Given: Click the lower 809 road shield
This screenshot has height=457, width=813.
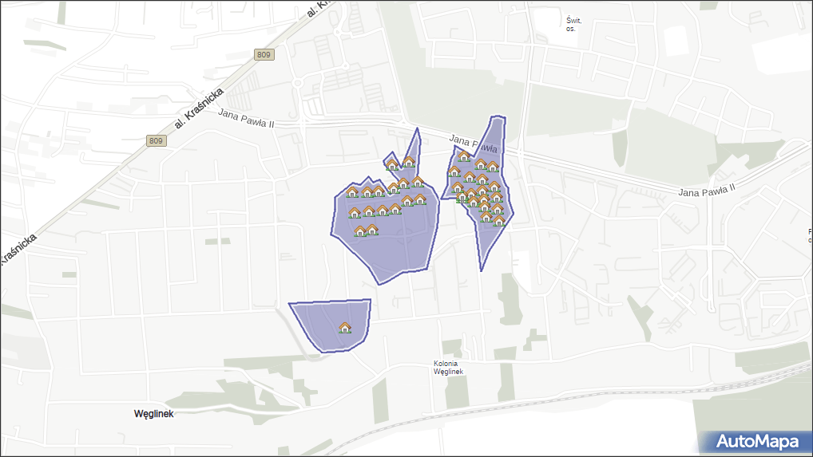Looking at the screenshot, I should 156,141.
